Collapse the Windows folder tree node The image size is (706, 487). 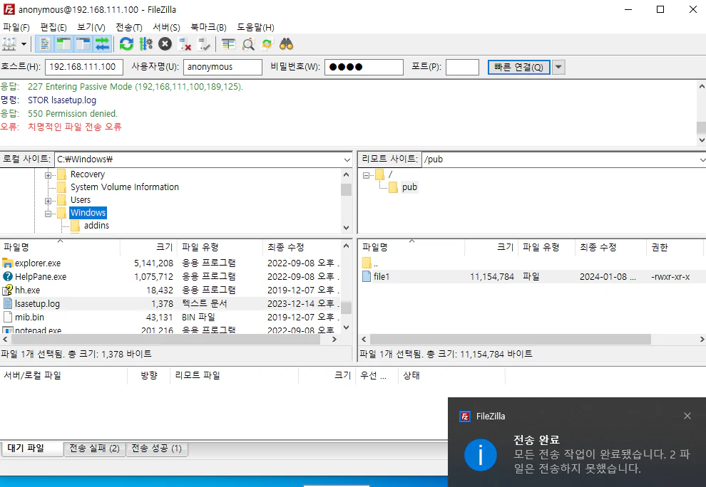[x=48, y=214]
